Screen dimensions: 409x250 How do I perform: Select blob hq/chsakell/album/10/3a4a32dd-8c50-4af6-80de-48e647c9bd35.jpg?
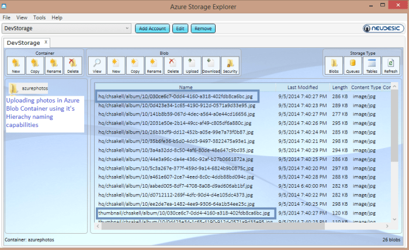176,150
